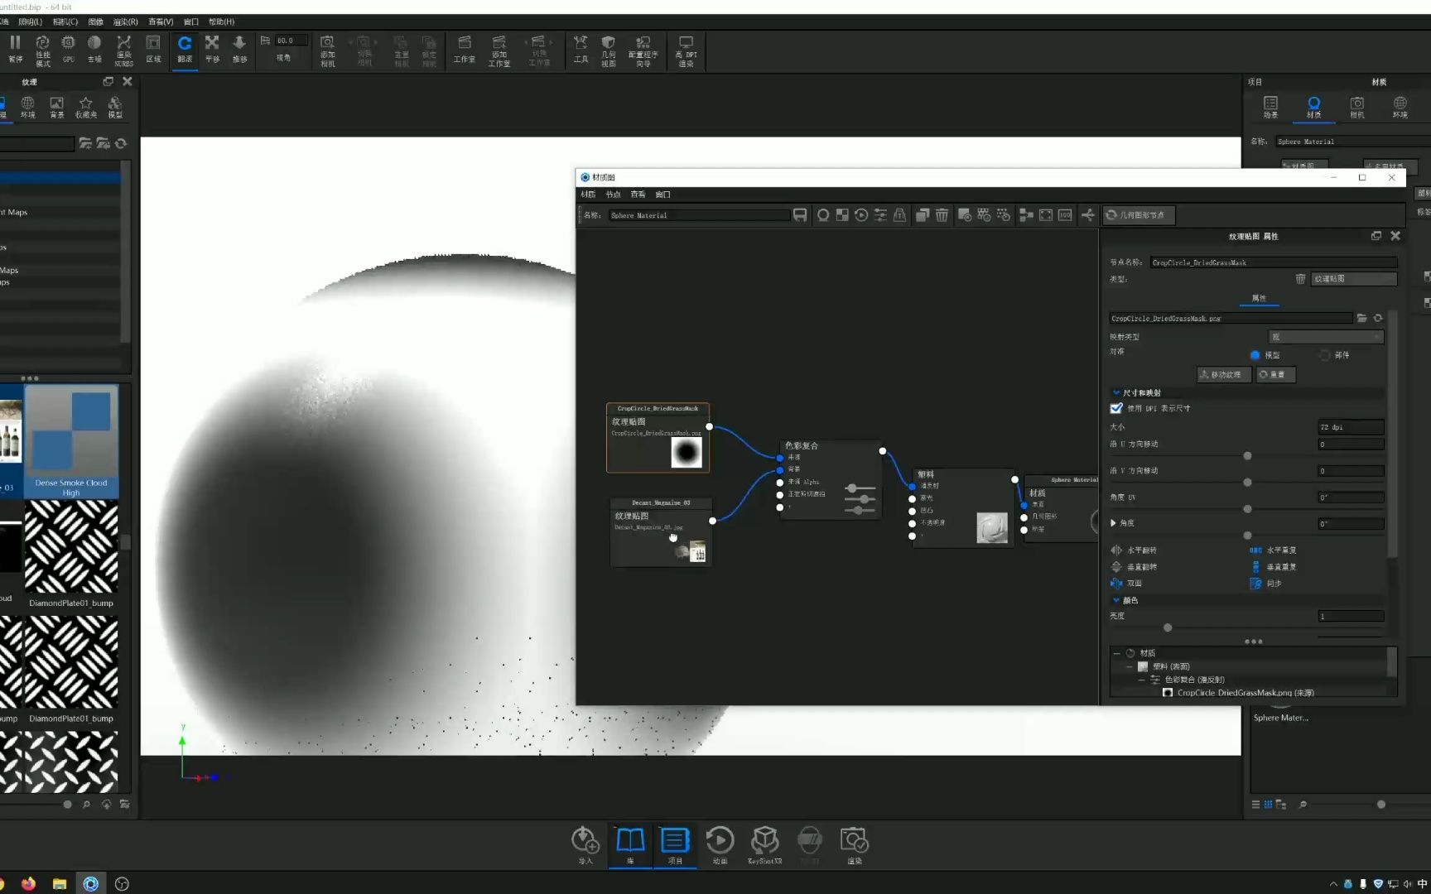Image resolution: width=1431 pixels, height=894 pixels.
Task: Open the view (查看) menu in graph window
Action: click(x=638, y=195)
